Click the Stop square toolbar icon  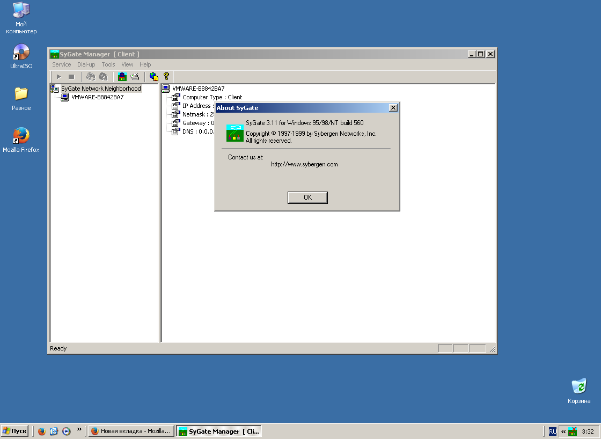click(71, 77)
